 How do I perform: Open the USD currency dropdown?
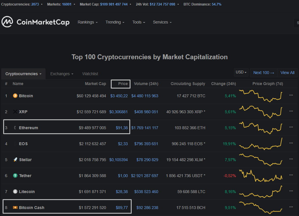click(x=241, y=72)
